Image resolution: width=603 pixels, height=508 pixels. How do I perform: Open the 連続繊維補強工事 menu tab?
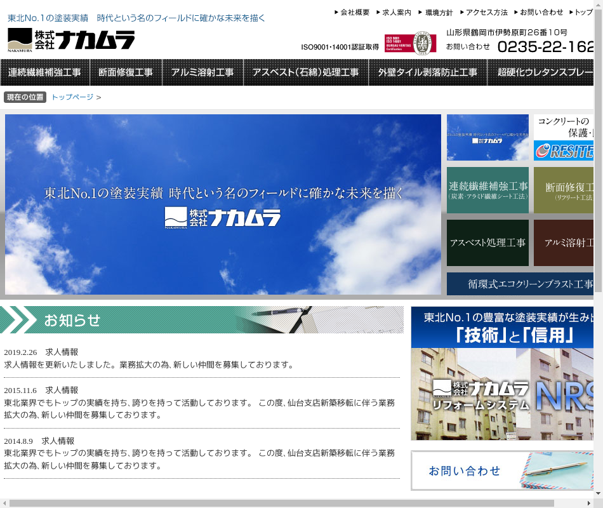tap(45, 72)
